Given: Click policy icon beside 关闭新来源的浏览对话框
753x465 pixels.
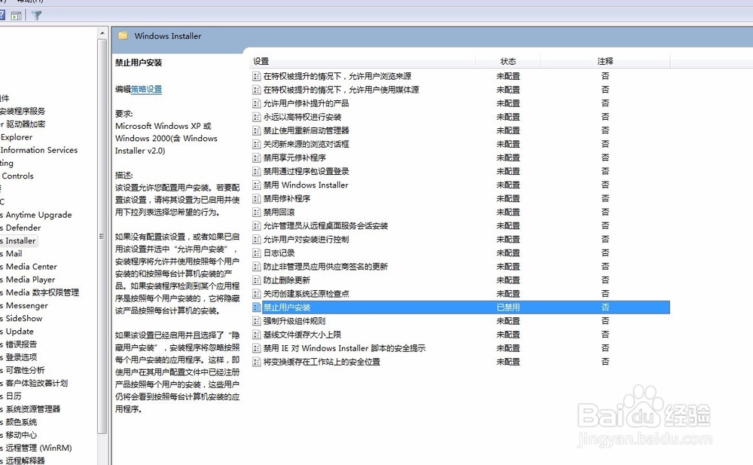Looking at the screenshot, I should [x=257, y=144].
